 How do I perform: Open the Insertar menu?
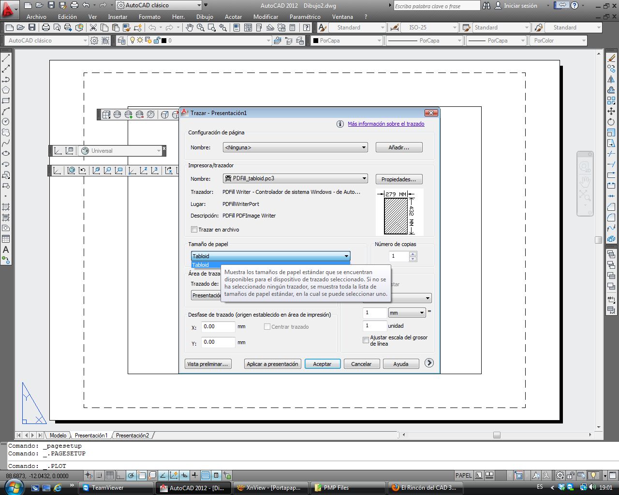click(118, 16)
